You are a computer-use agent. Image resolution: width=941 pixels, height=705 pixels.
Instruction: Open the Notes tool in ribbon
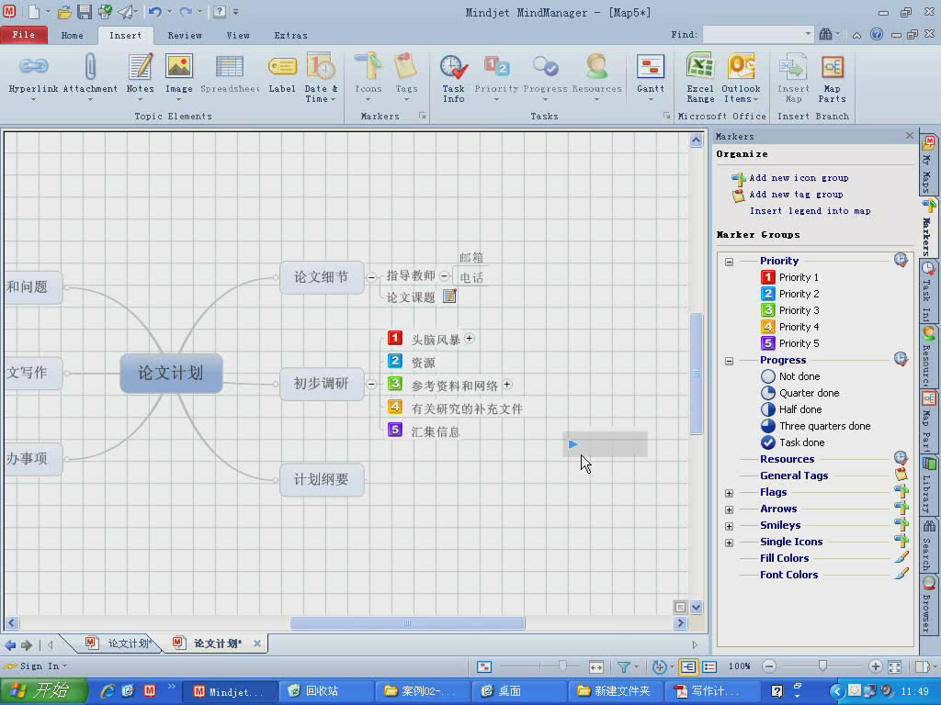coord(140,74)
